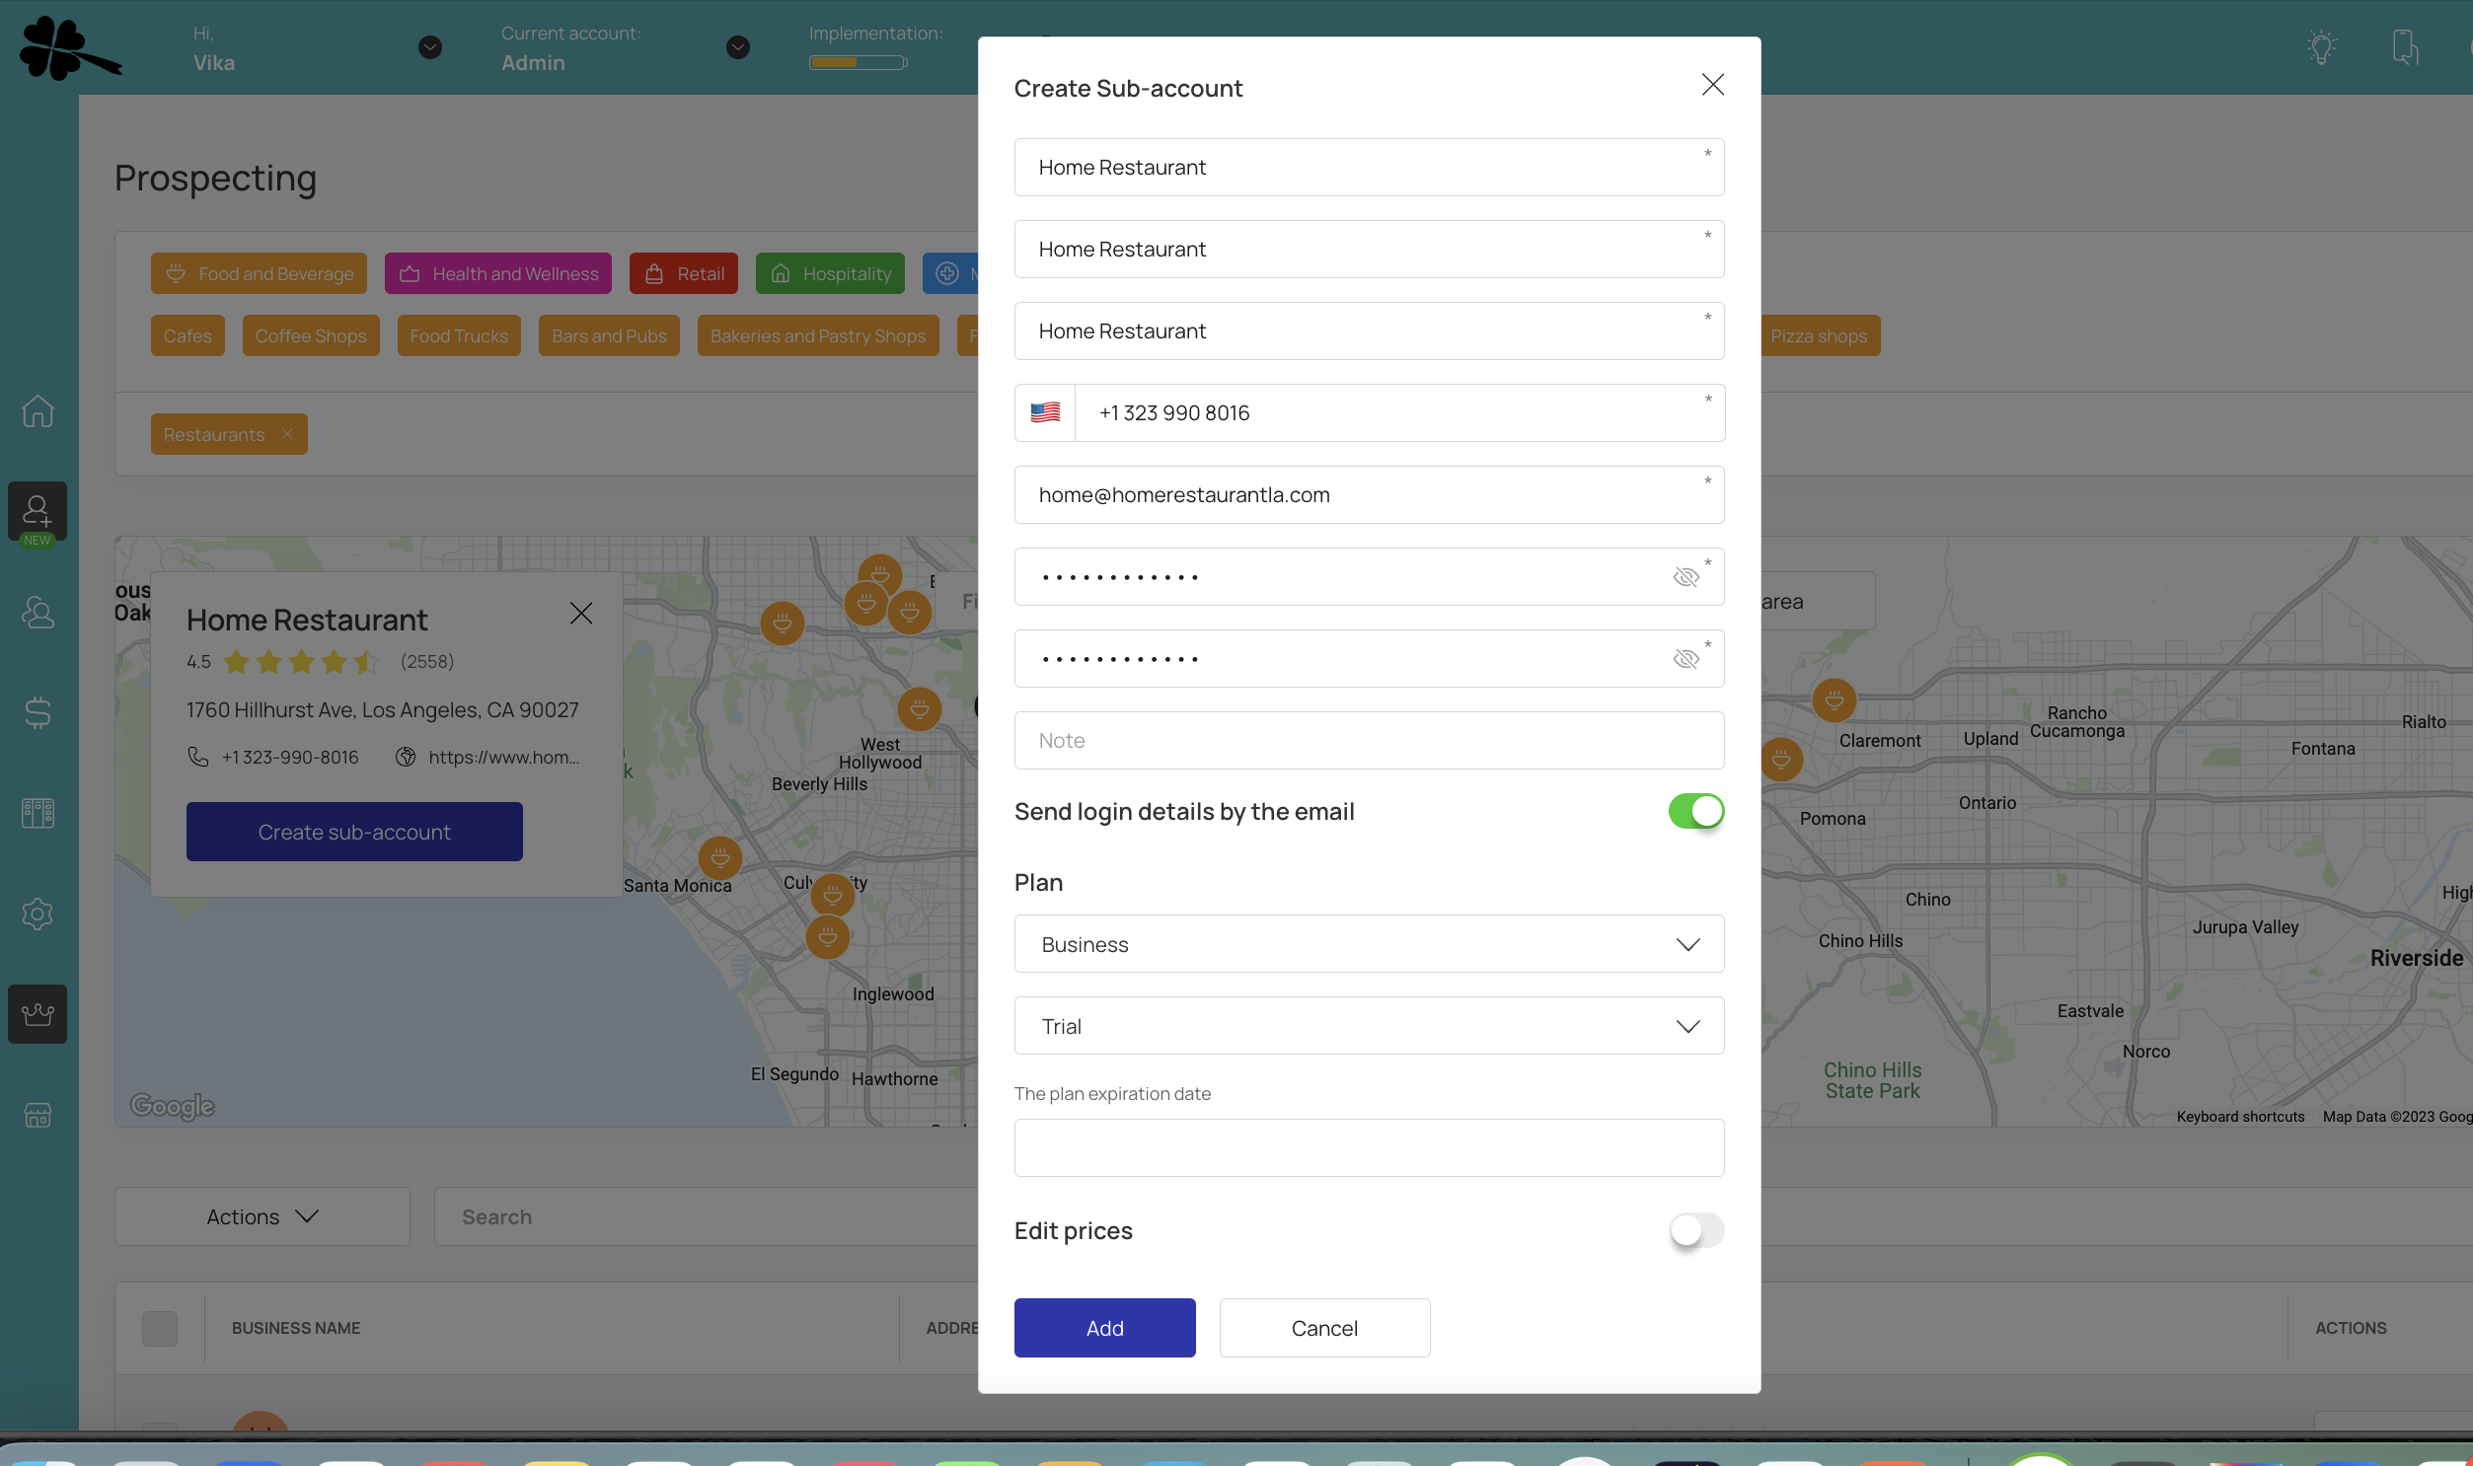Open the settings gear in sidebar

(x=37, y=913)
